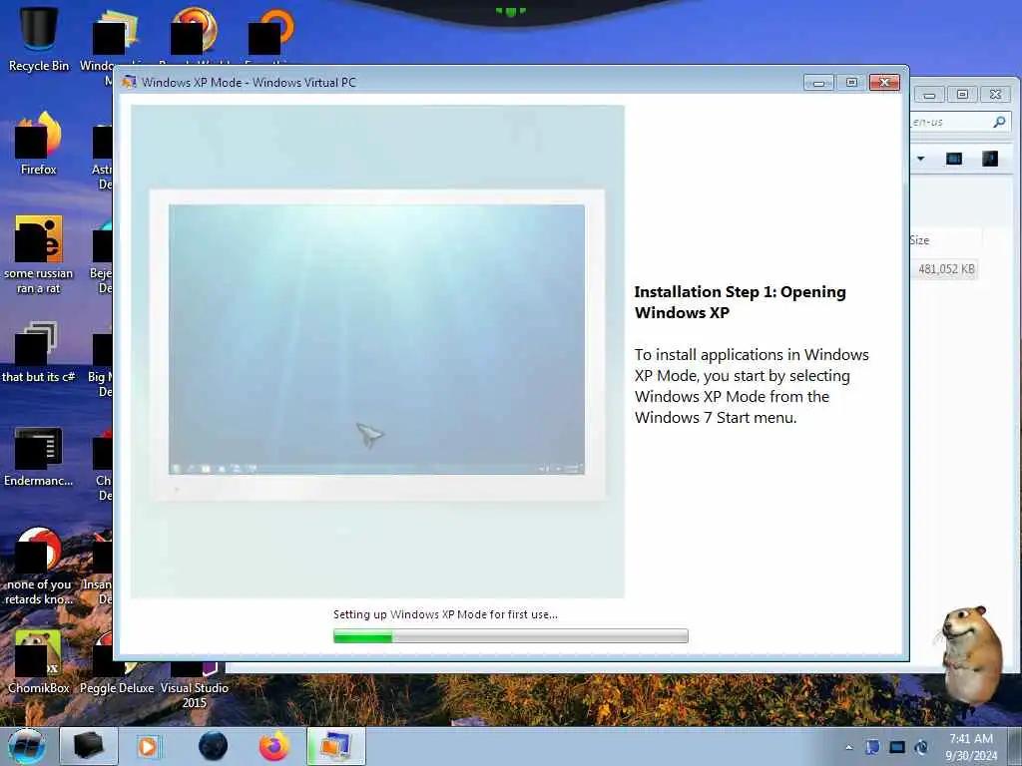Select the Windows Virtual PC taskbar button
Viewport: 1022px width, 766px height.
(x=336, y=746)
